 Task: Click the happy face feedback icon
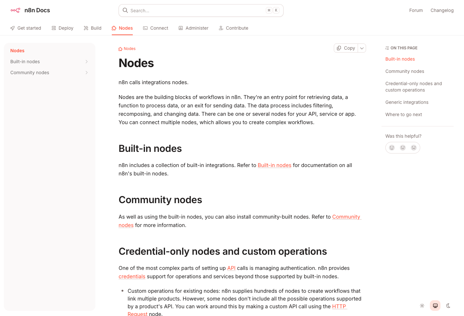[x=392, y=148]
